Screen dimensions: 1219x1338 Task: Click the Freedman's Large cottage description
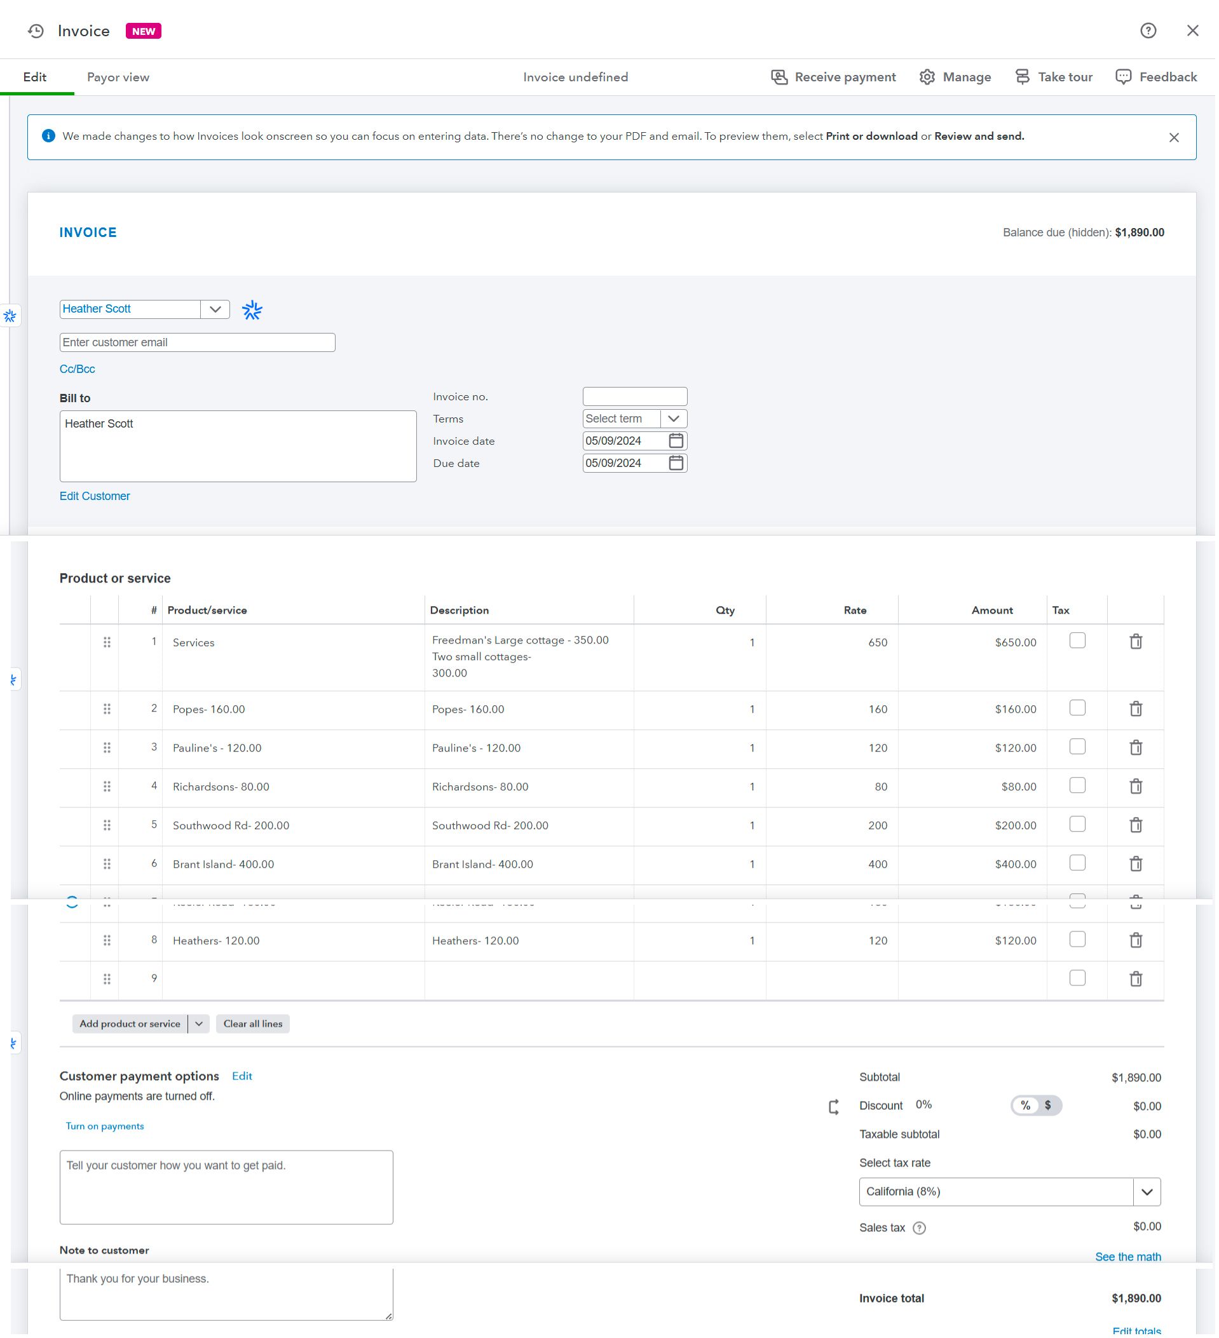coord(531,658)
